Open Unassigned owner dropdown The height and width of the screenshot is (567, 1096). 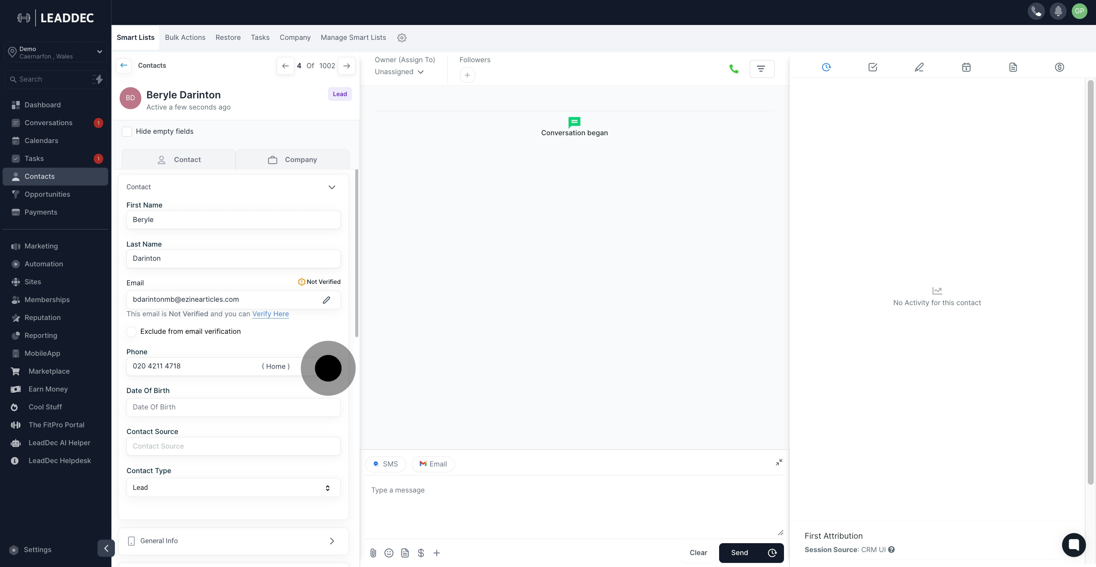(399, 72)
